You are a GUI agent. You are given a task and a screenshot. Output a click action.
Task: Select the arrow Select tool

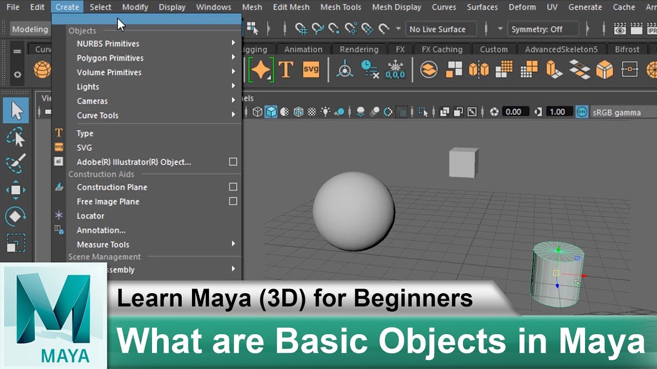16,110
